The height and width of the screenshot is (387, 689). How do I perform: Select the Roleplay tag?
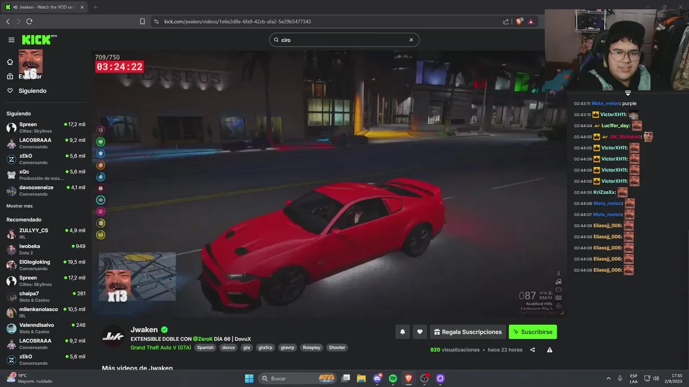312,348
